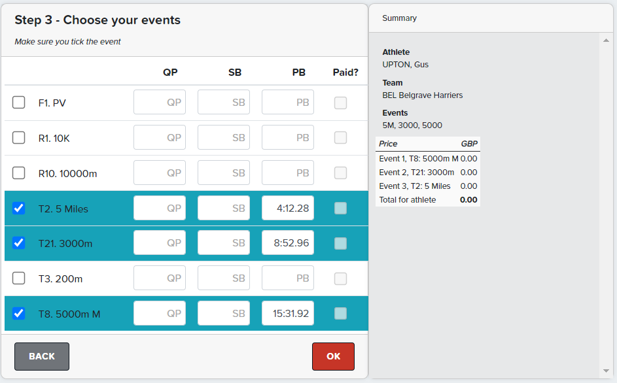Select the R1. 10K event checkbox
617x383 pixels.
click(19, 138)
